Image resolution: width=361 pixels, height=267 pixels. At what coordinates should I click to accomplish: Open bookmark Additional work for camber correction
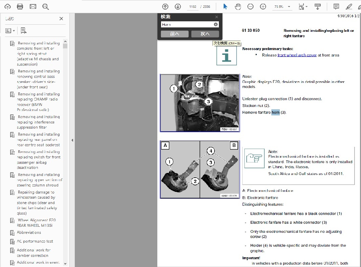(x=33, y=253)
